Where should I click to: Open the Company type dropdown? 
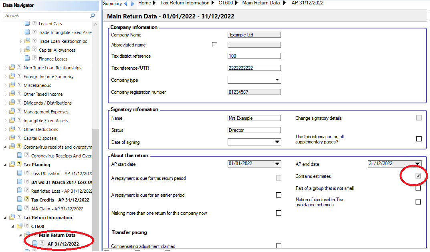click(x=277, y=80)
